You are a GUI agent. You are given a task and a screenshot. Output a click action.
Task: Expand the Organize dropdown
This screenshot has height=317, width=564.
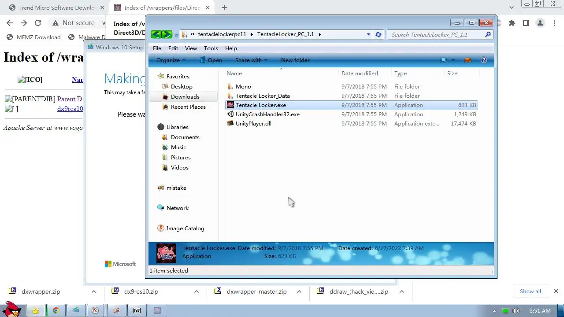tap(171, 60)
